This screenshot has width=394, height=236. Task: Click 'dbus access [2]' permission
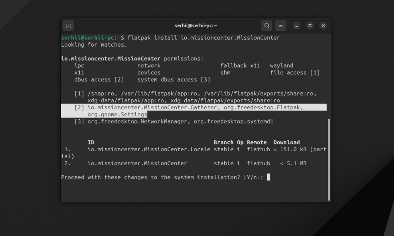tap(99, 80)
